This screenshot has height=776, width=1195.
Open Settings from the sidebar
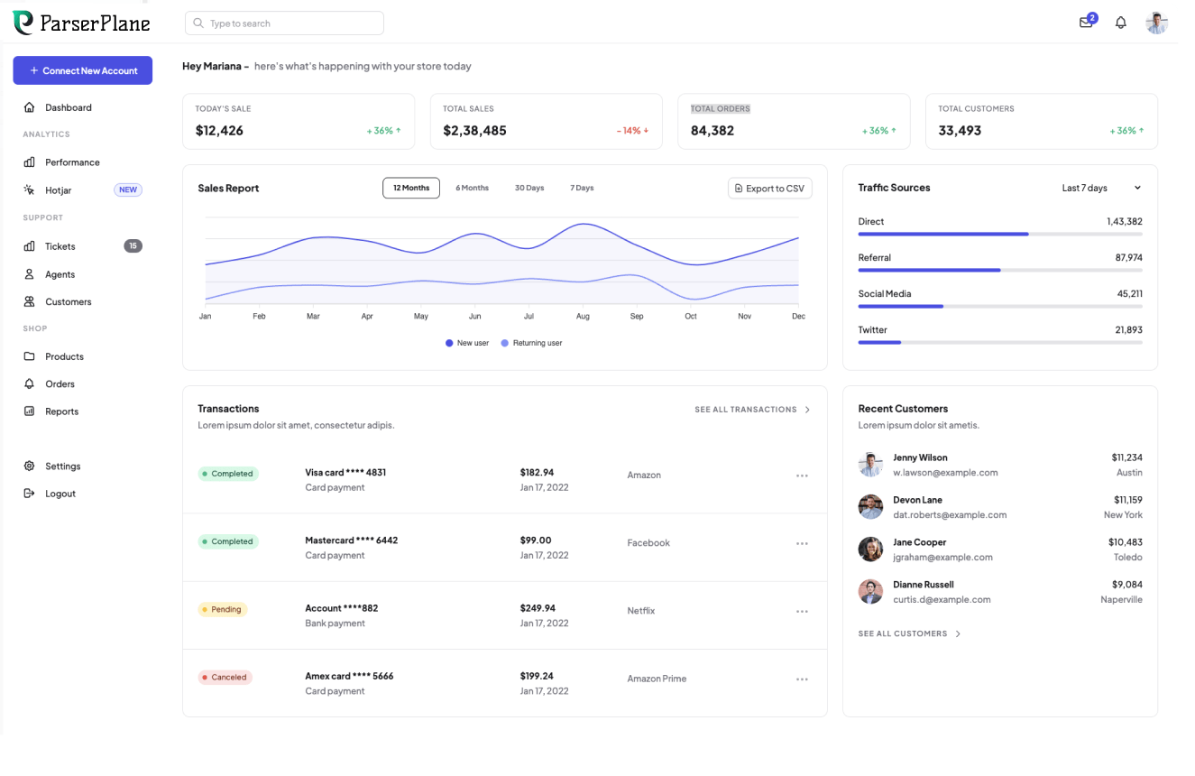(x=62, y=467)
